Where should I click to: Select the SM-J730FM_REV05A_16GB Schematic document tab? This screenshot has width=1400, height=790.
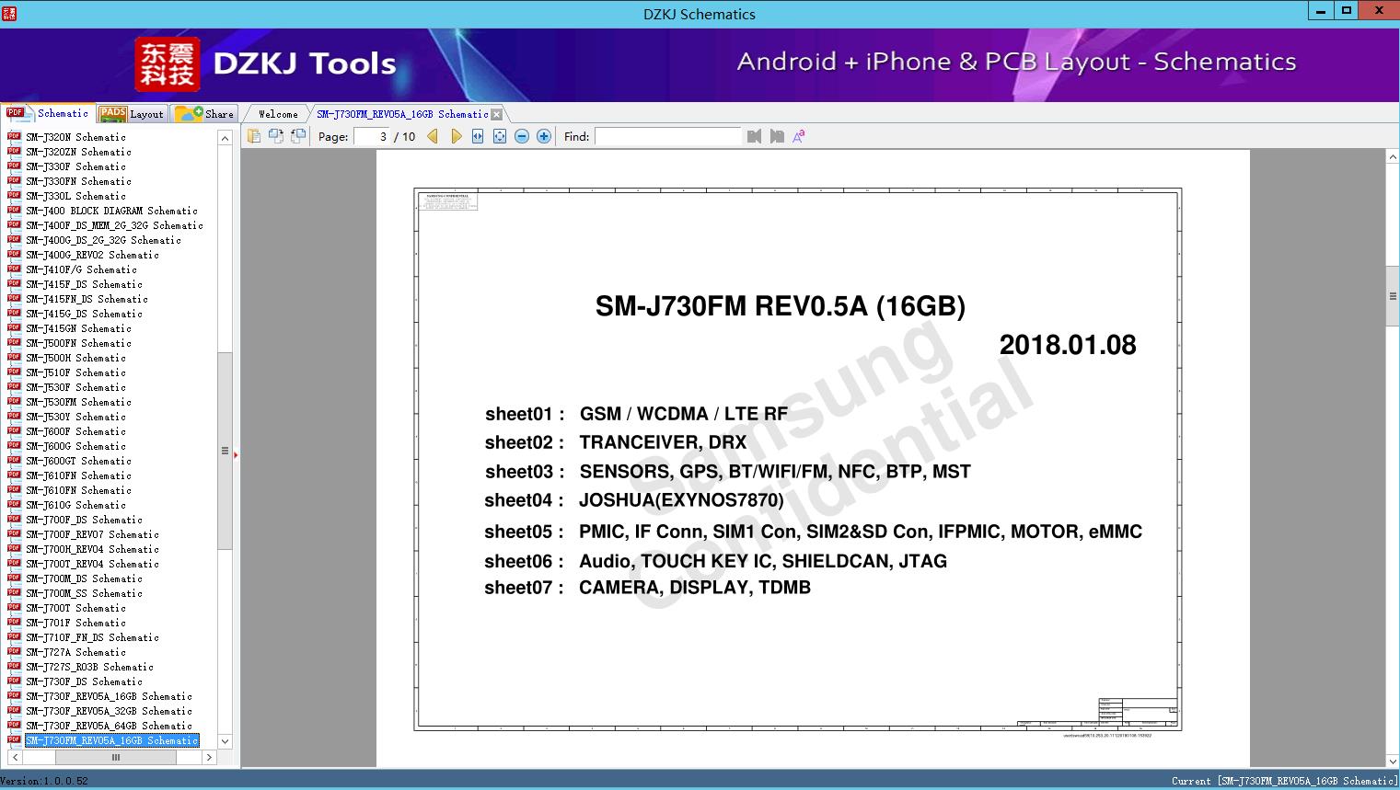tap(402, 114)
